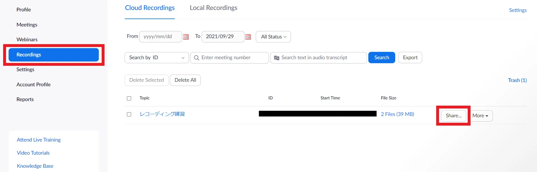This screenshot has height=172, width=537.
Task: Open the 2 Files (39 MB) link
Action: [x=398, y=114]
